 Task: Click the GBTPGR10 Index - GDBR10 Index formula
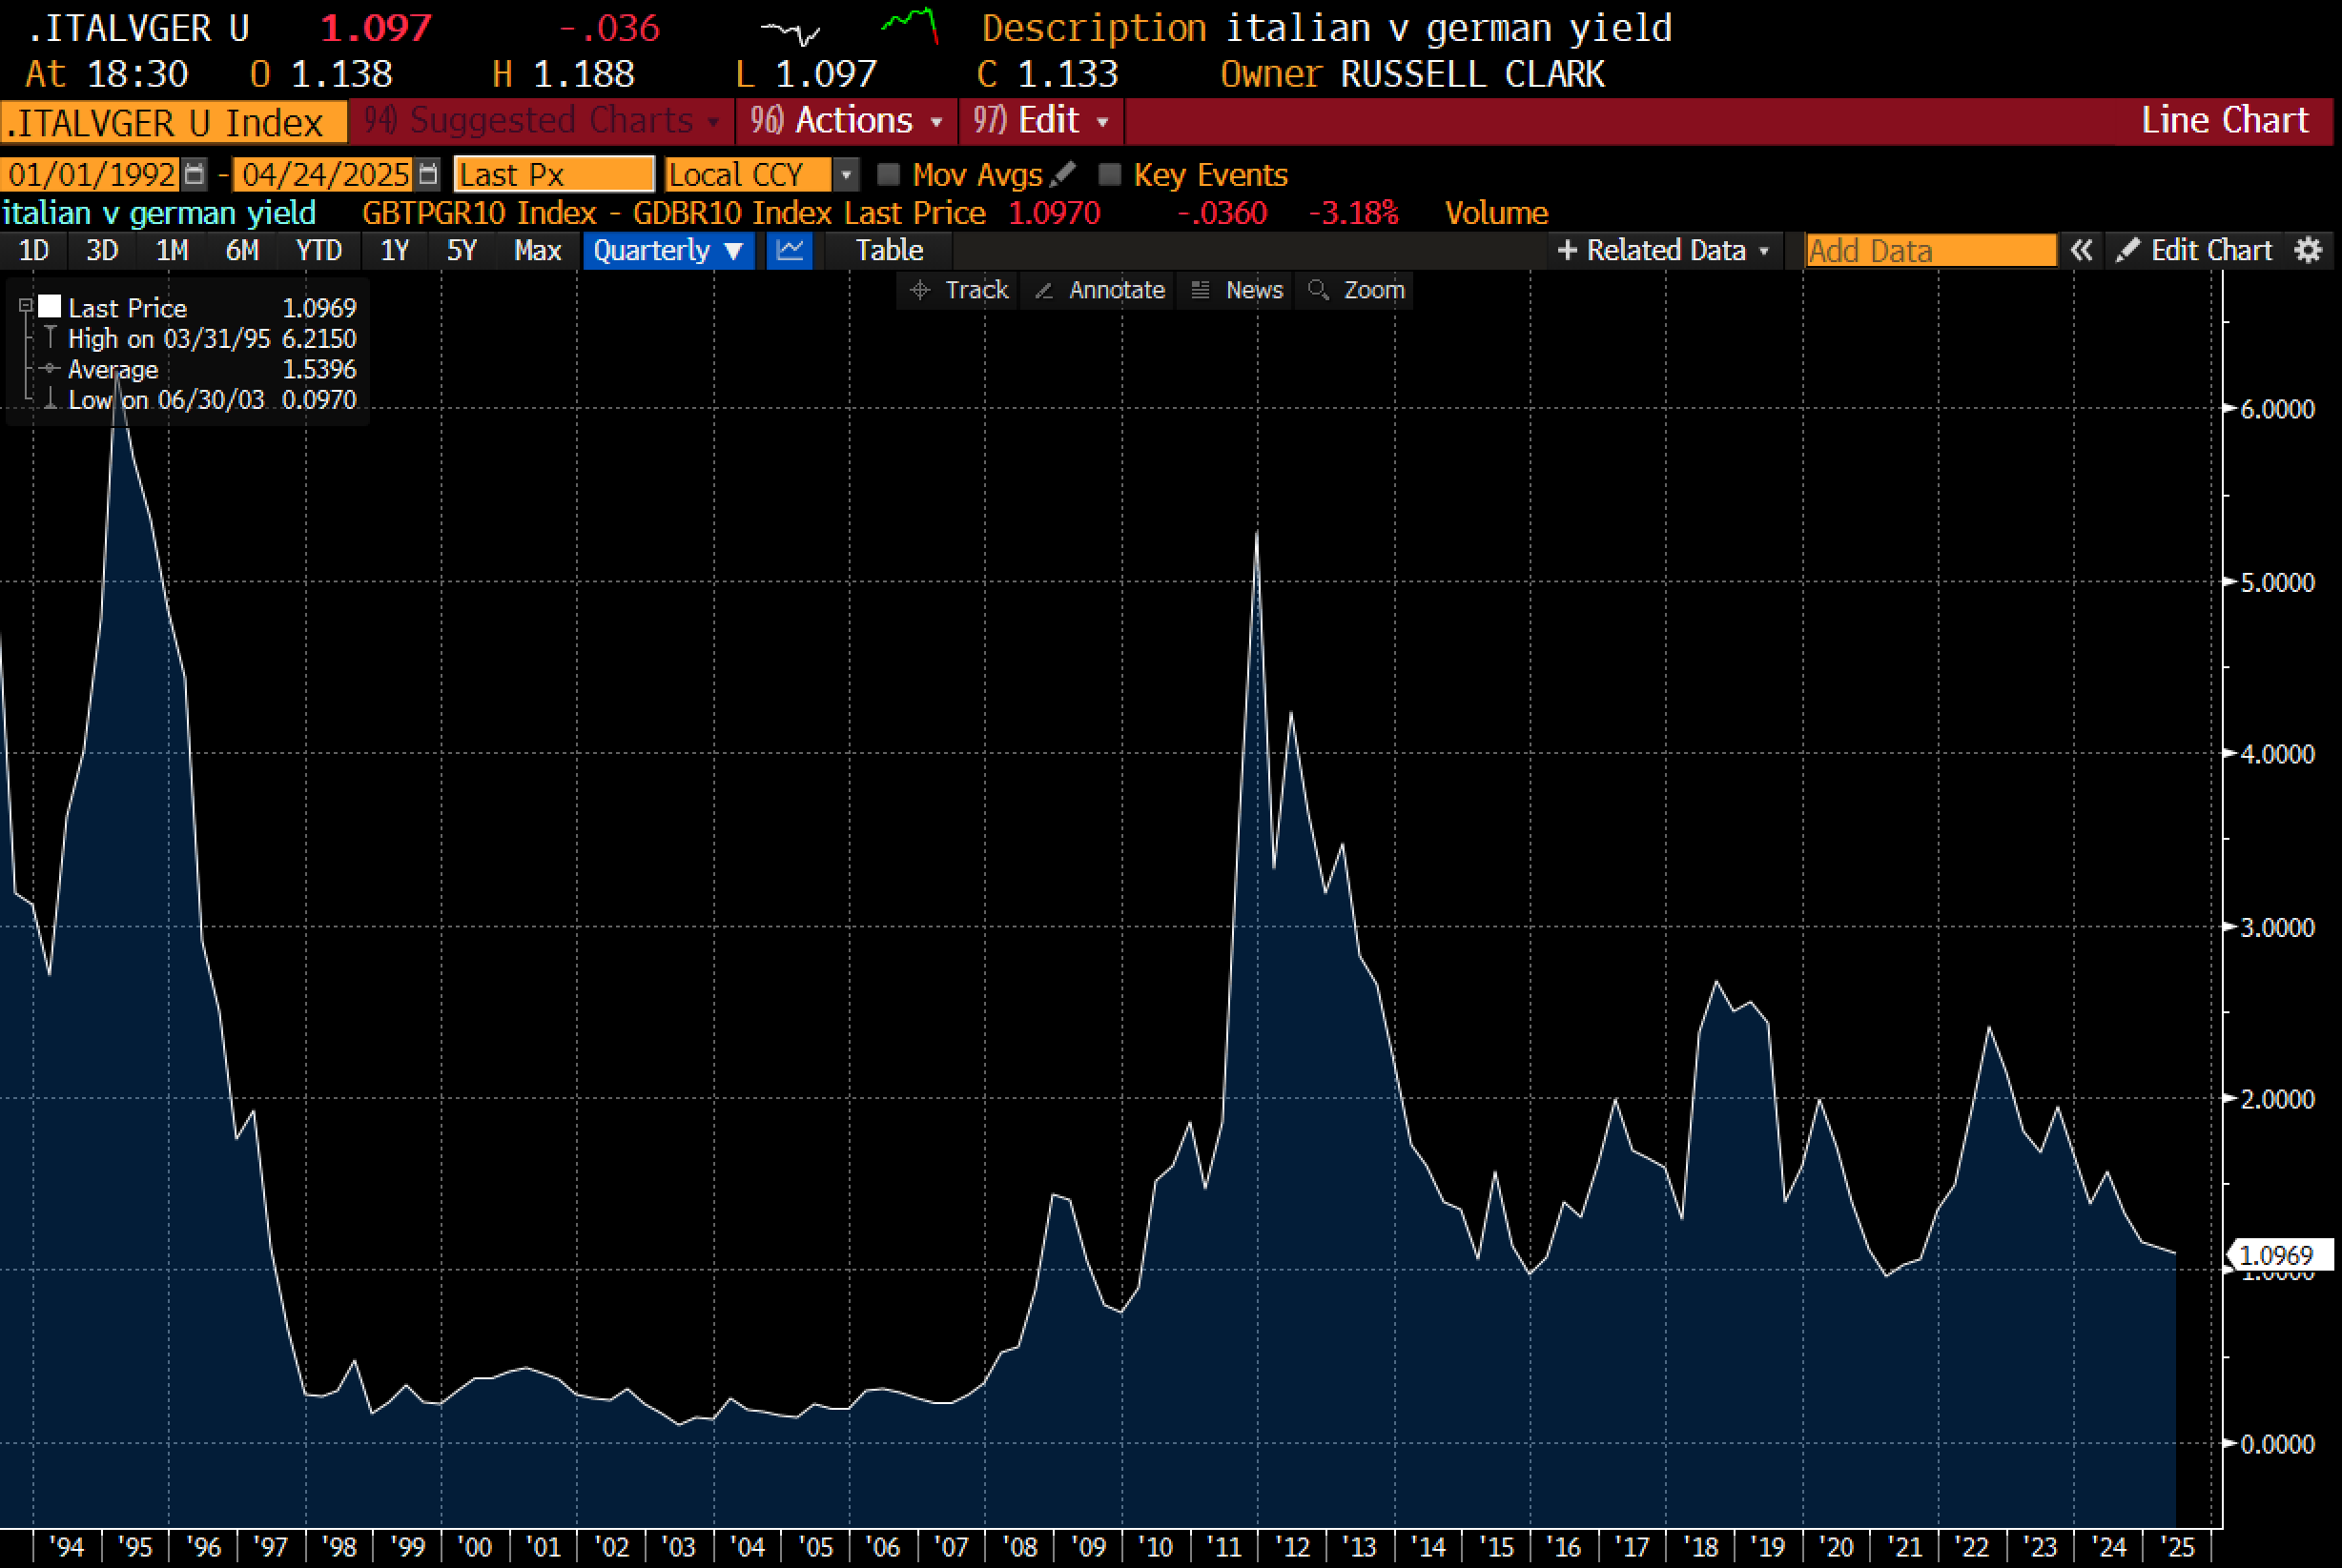pyautogui.click(x=596, y=213)
